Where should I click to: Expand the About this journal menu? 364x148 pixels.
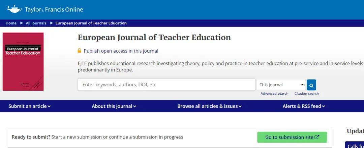(114, 106)
